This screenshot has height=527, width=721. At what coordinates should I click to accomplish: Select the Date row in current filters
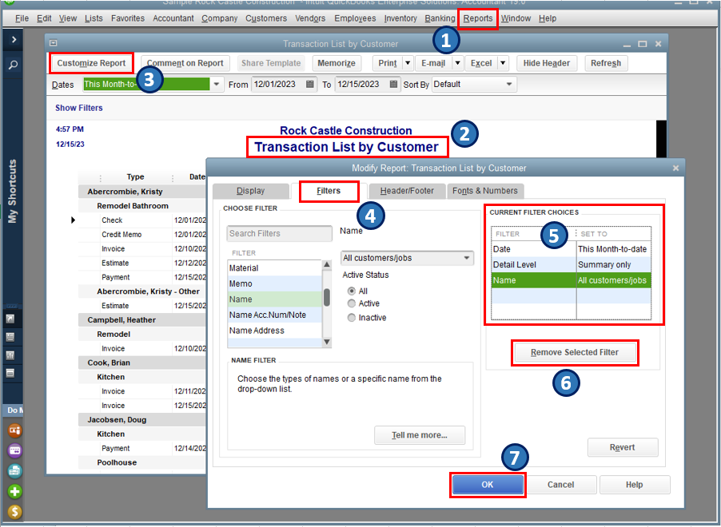[x=571, y=249]
